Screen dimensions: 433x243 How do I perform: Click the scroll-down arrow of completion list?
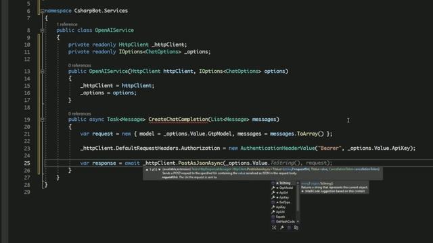[x=298, y=221]
